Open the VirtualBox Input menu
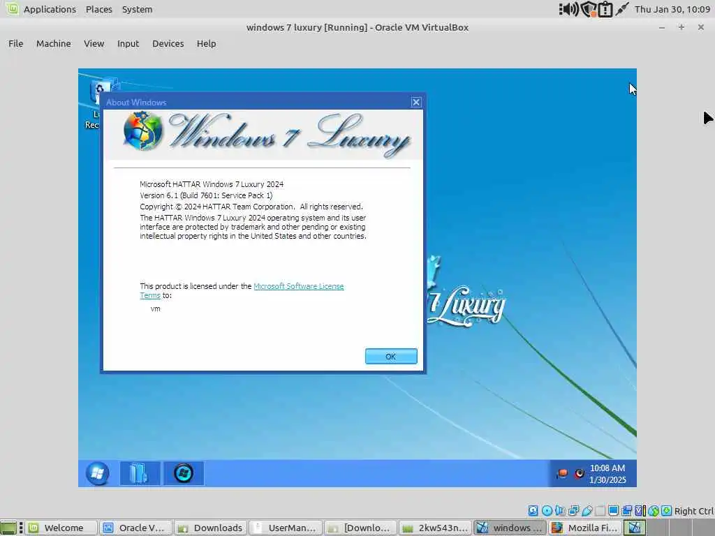The image size is (715, 536). pyautogui.click(x=128, y=44)
